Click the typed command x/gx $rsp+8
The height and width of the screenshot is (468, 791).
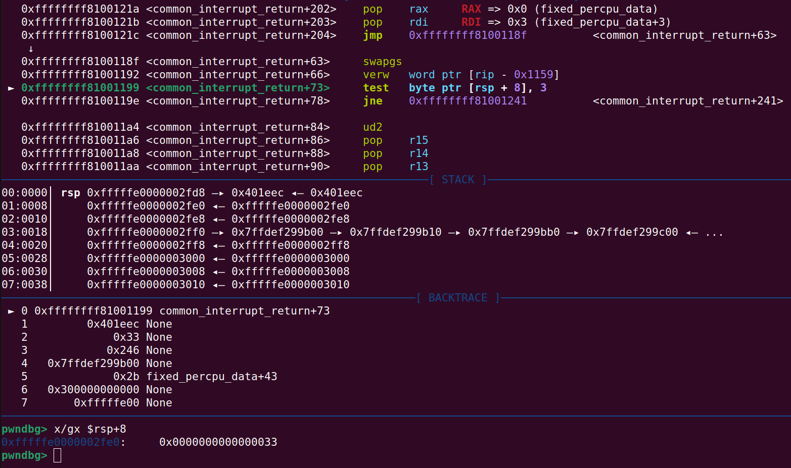pyautogui.click(x=90, y=429)
